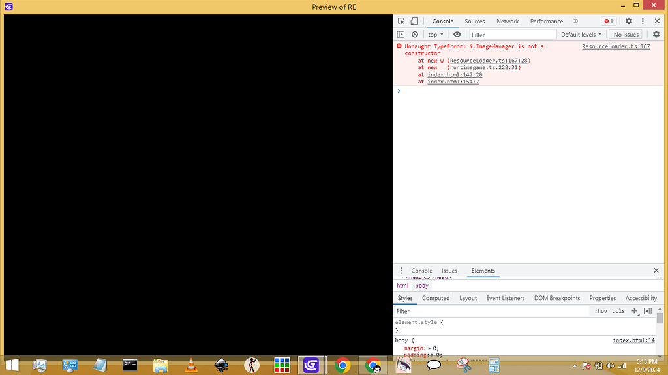
Task: Show the console sidebar
Action: pyautogui.click(x=401, y=35)
